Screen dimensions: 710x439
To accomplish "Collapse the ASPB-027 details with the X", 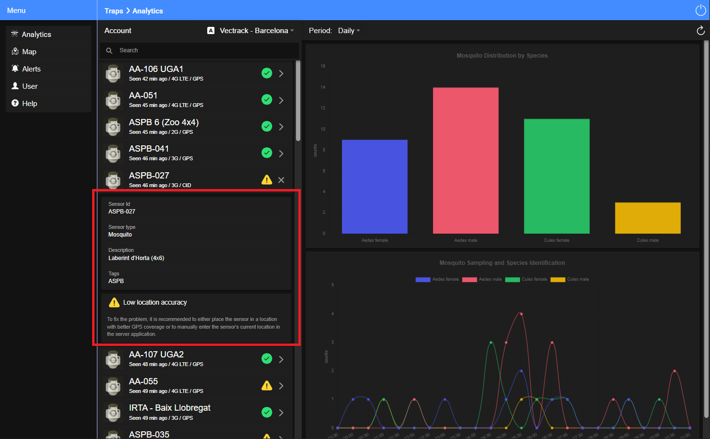I will point(281,180).
